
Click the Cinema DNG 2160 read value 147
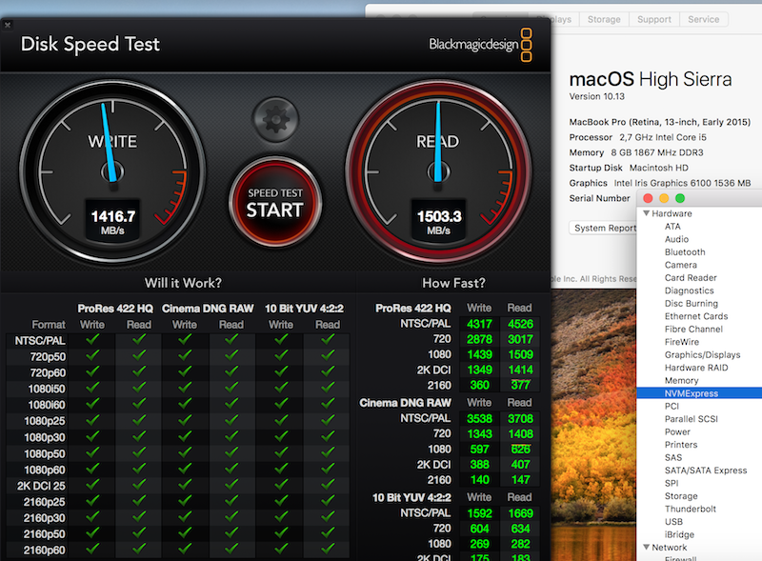pos(520,480)
